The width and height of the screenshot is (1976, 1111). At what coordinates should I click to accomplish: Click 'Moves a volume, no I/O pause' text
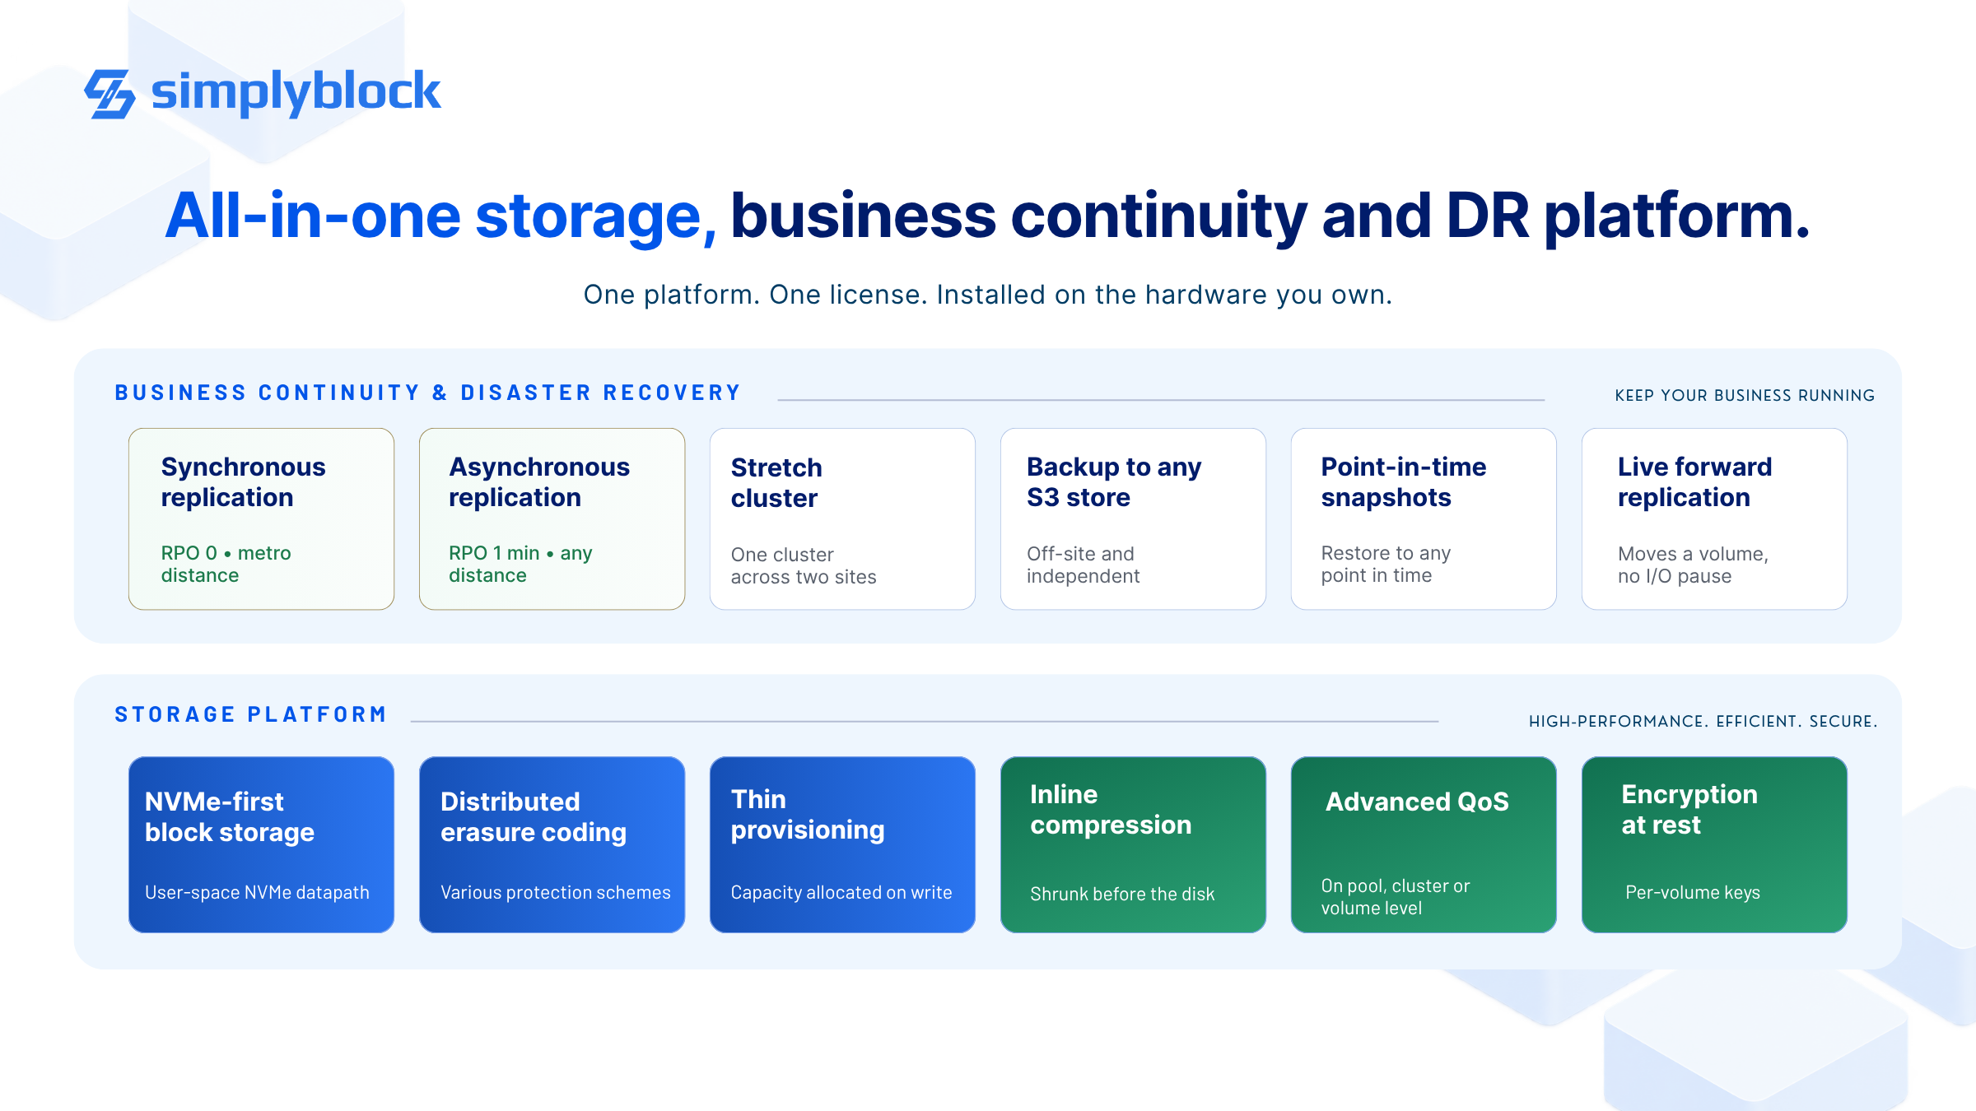point(1693,565)
